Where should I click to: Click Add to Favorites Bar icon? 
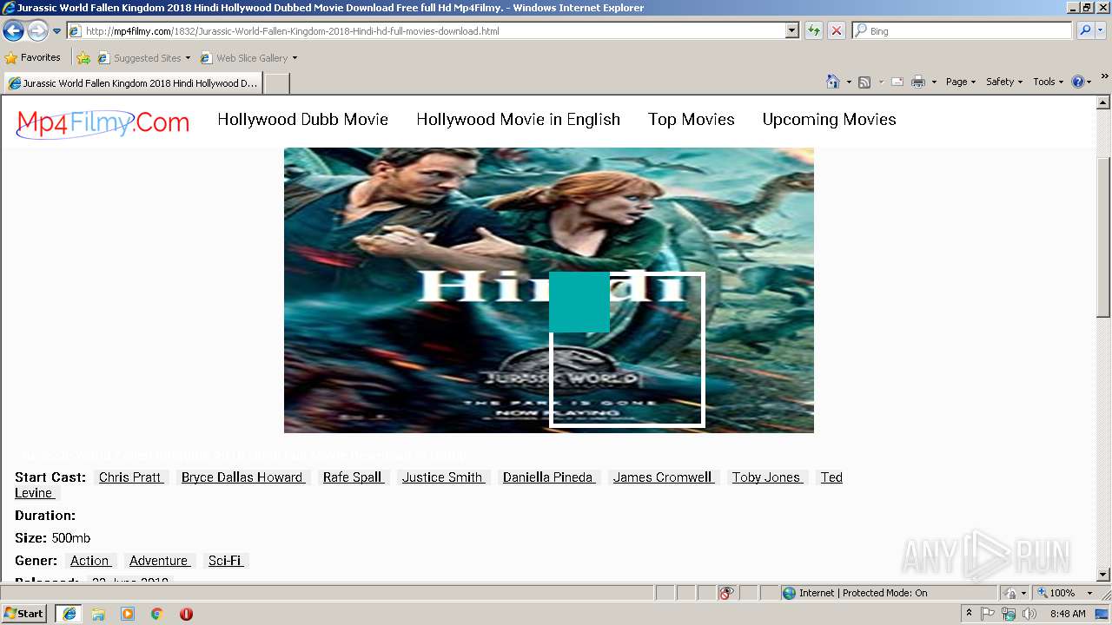pos(83,58)
